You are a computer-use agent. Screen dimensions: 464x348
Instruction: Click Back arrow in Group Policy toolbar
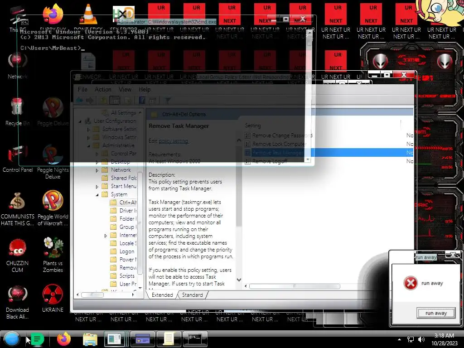tap(80, 100)
